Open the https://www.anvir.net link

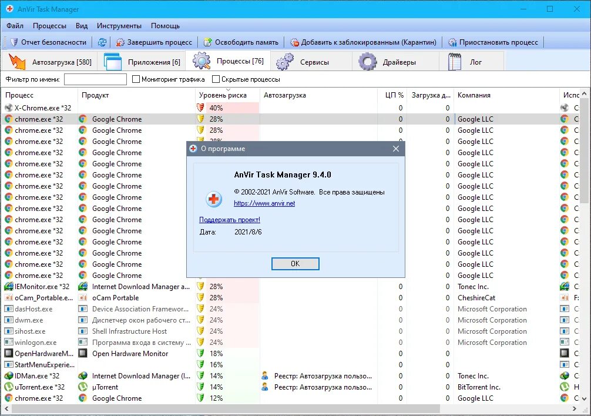point(264,203)
